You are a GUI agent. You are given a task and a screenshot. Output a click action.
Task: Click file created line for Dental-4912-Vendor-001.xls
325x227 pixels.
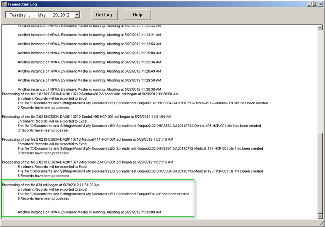pos(143,103)
